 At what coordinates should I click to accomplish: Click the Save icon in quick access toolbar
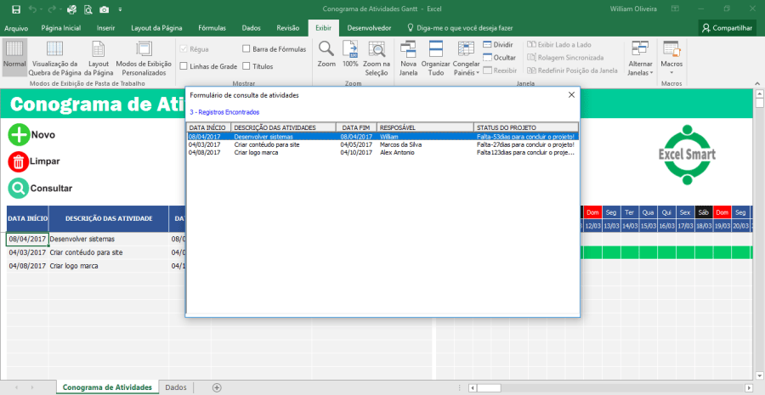point(15,9)
